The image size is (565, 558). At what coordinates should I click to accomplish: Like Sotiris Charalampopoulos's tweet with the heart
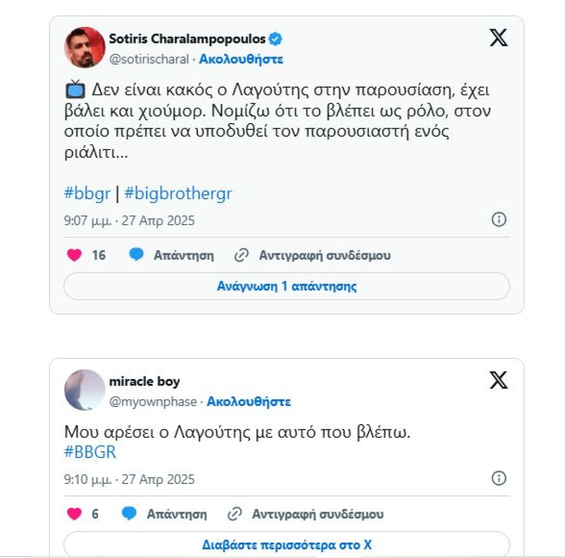coord(74,255)
